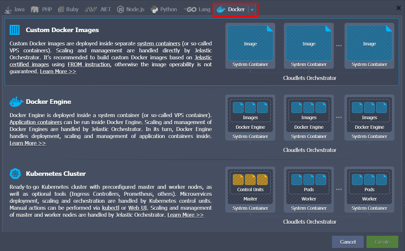Click the PHP elephant icon

pos(35,9)
